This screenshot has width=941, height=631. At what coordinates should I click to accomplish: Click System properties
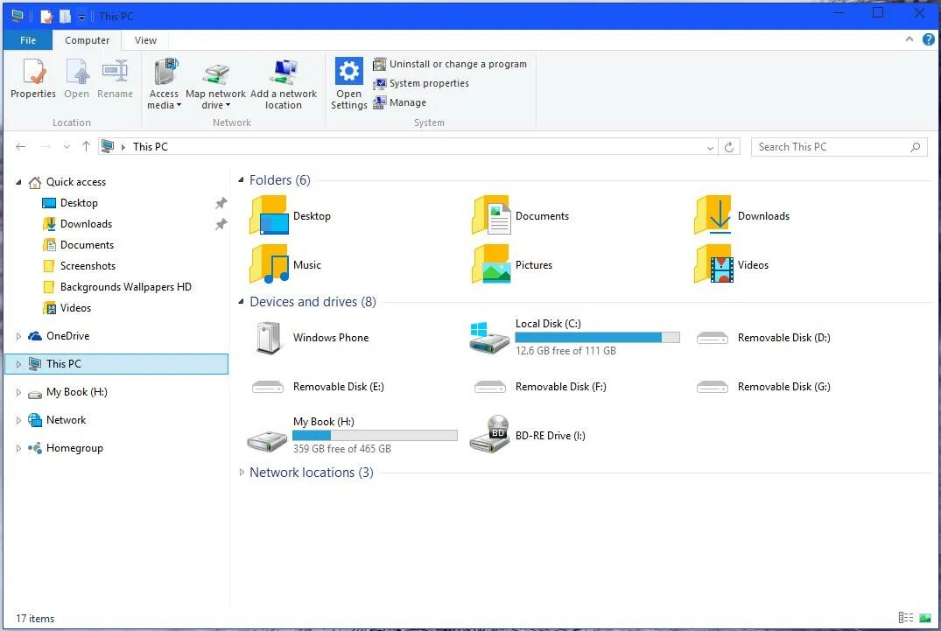pyautogui.click(x=421, y=83)
